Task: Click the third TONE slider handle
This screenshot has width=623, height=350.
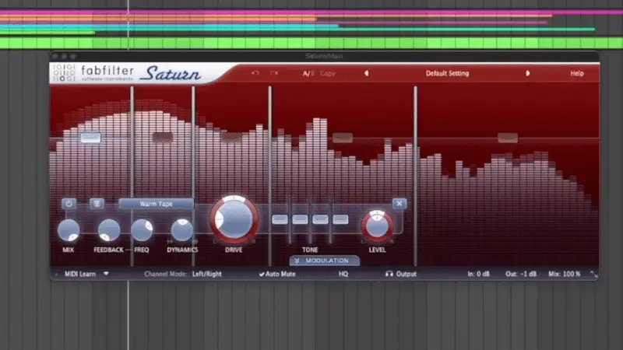Action: [x=320, y=219]
